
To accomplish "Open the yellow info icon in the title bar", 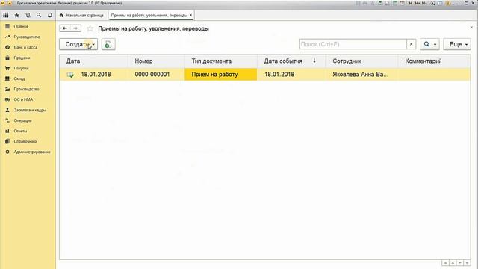I will [448, 3].
